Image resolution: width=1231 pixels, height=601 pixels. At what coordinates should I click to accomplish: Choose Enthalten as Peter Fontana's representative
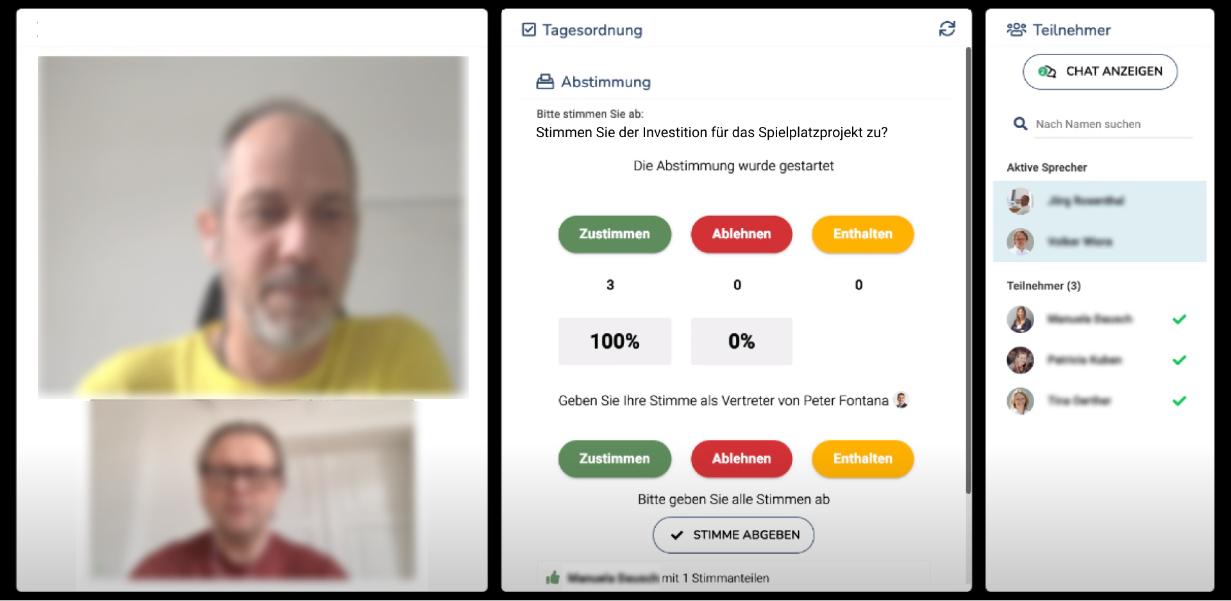coord(863,459)
